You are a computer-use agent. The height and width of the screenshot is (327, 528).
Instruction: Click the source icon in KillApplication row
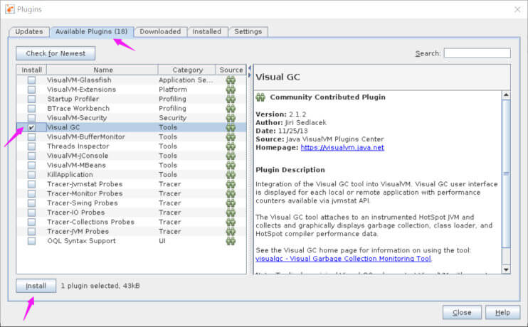click(x=231, y=175)
